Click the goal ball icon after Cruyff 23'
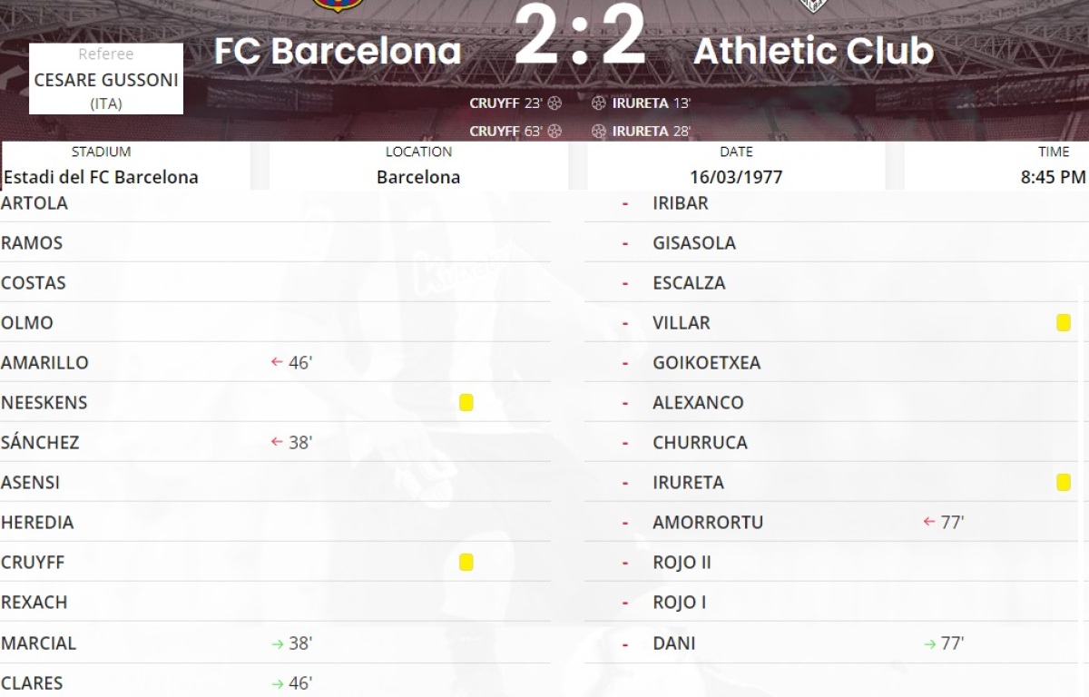Image resolution: width=1089 pixels, height=697 pixels. point(554,103)
